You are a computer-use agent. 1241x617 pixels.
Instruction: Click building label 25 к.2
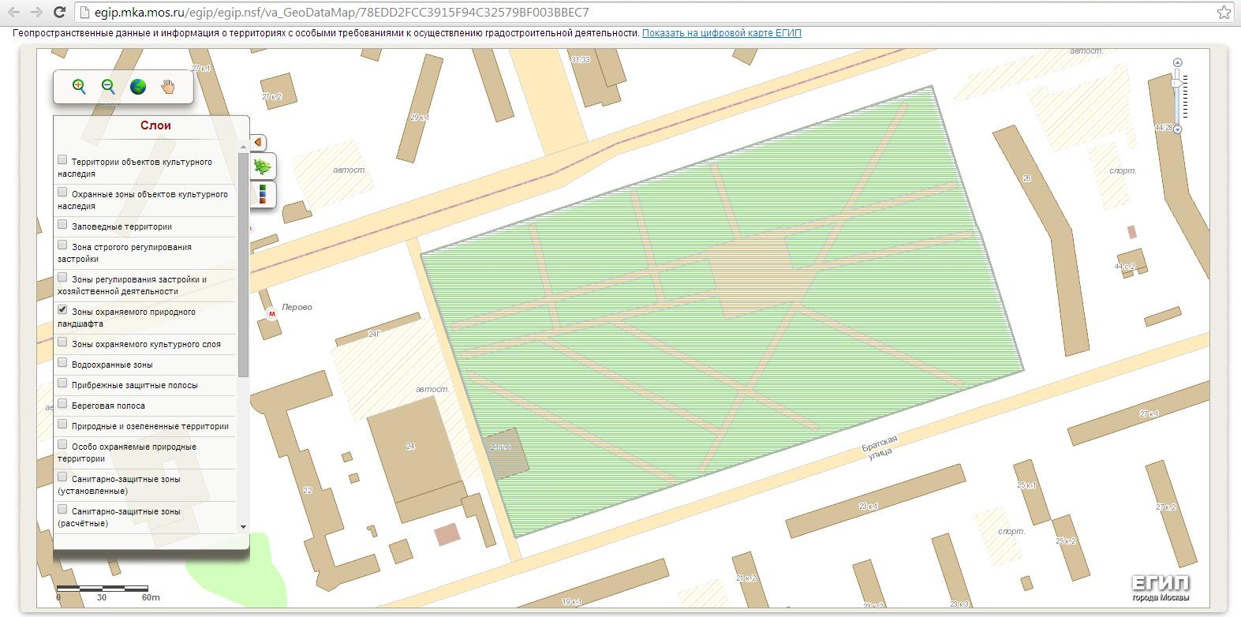point(1066,541)
